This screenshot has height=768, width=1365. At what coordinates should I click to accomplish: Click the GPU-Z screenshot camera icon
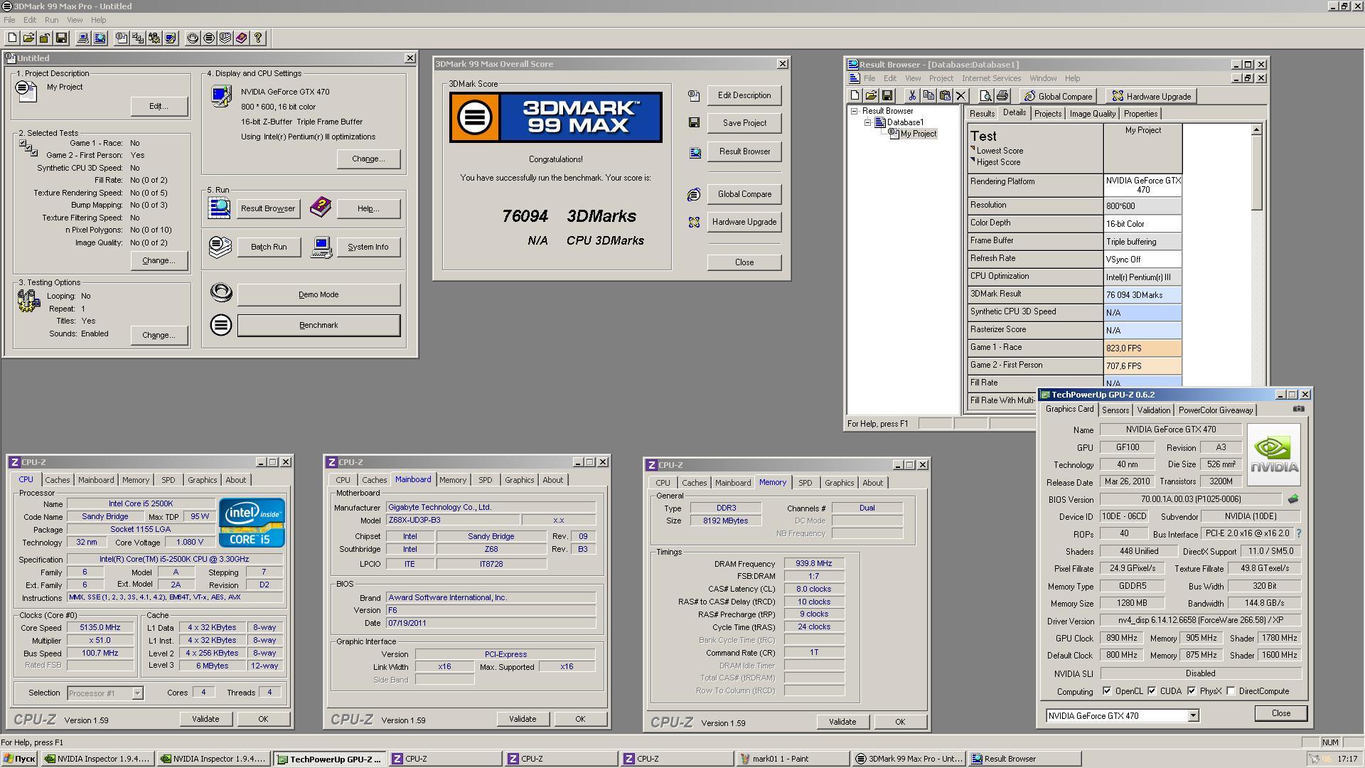(x=1298, y=409)
